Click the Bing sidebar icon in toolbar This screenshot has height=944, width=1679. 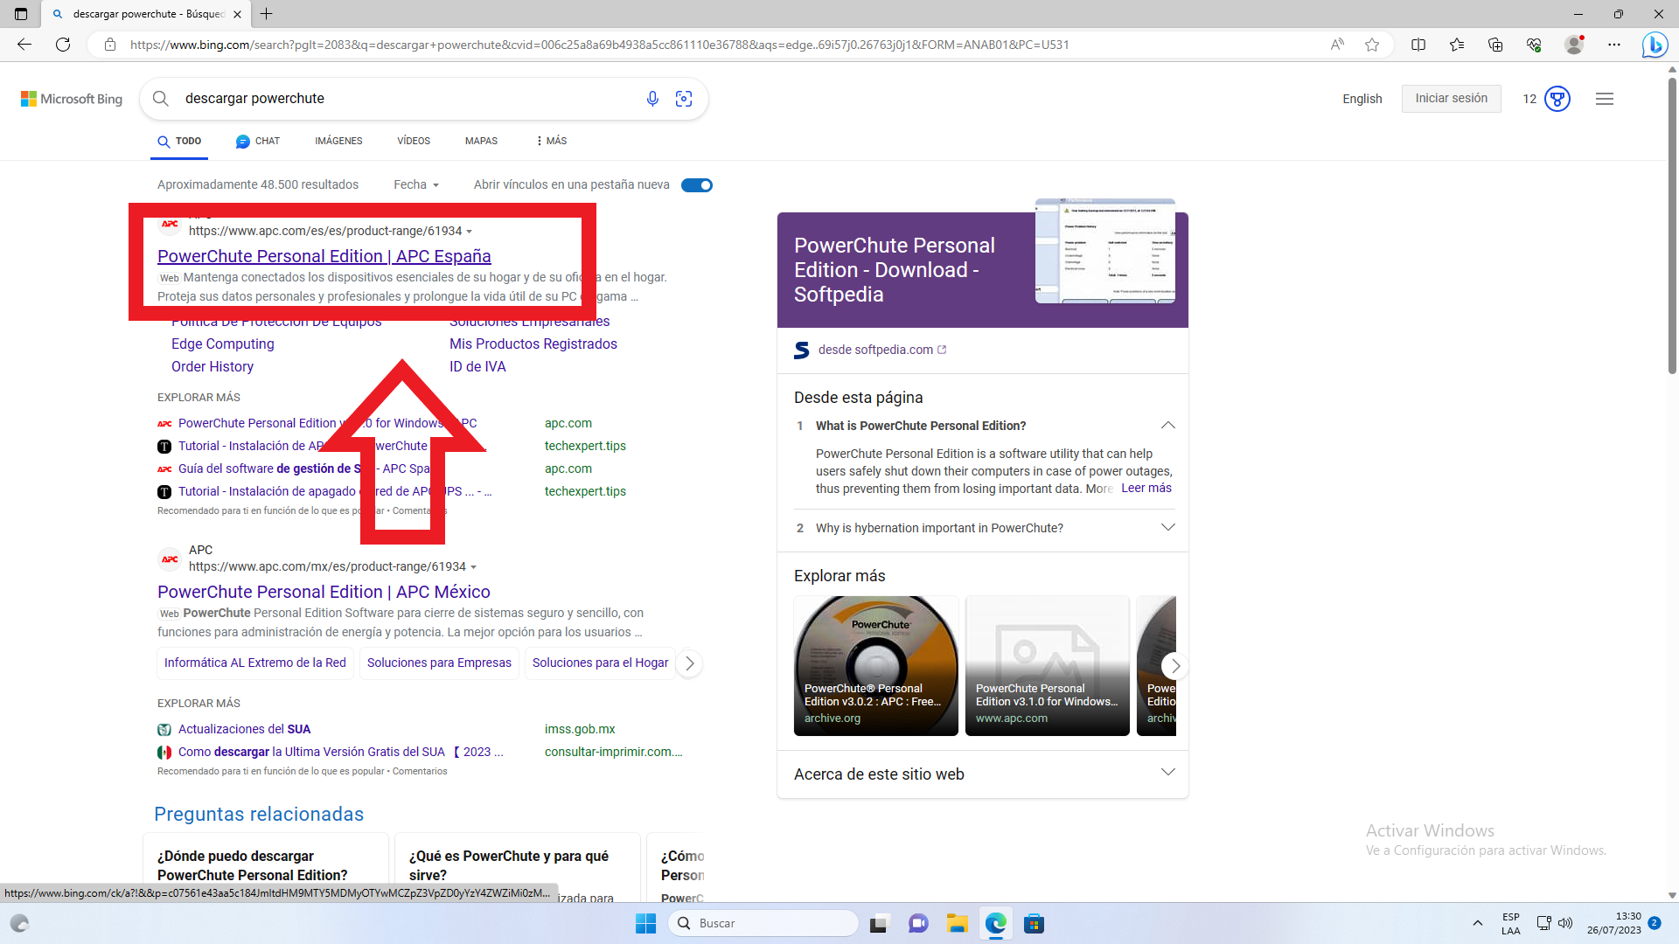click(1655, 45)
